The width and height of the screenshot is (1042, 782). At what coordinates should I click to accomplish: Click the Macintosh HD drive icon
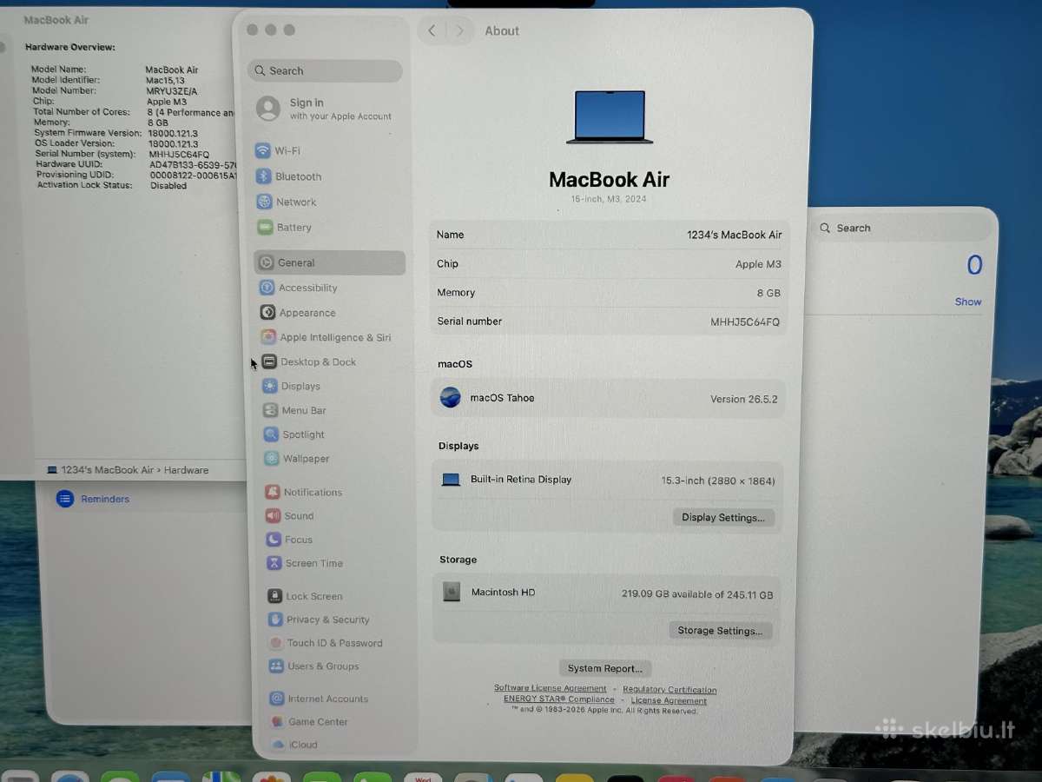[452, 592]
